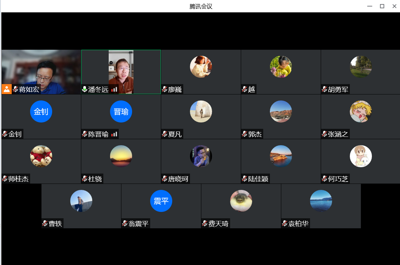The image size is (400, 265).
Task: Click 胡勇军's tree avatar
Action: tap(361, 67)
